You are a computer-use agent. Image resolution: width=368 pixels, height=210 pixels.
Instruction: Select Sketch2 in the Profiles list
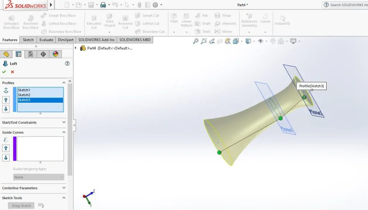40,95
